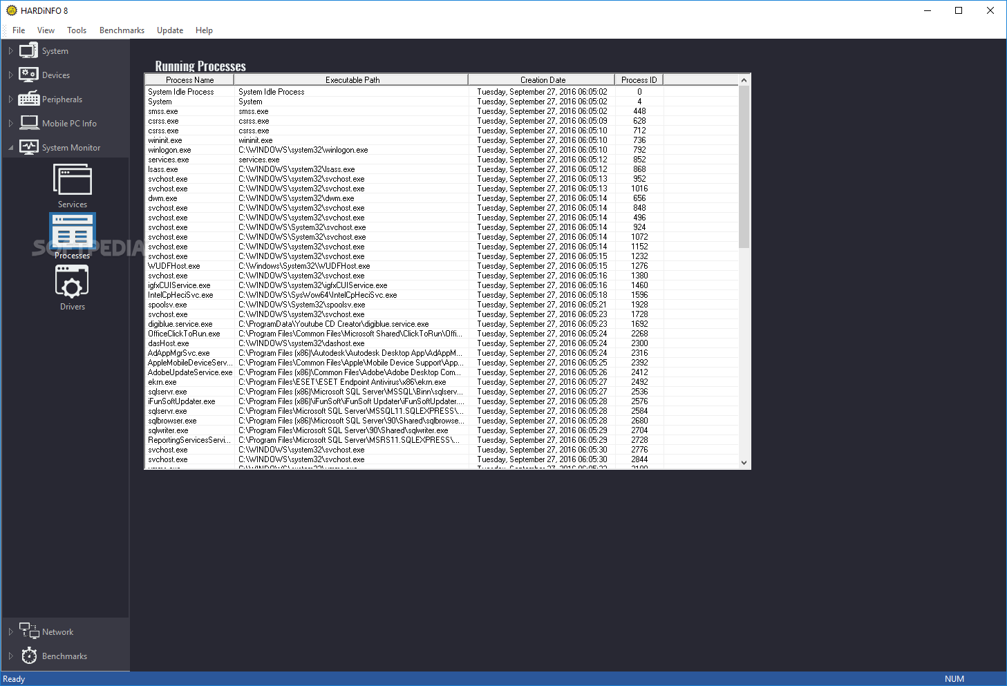
Task: Click the process list vertical scrollbar thumb
Action: point(744,166)
